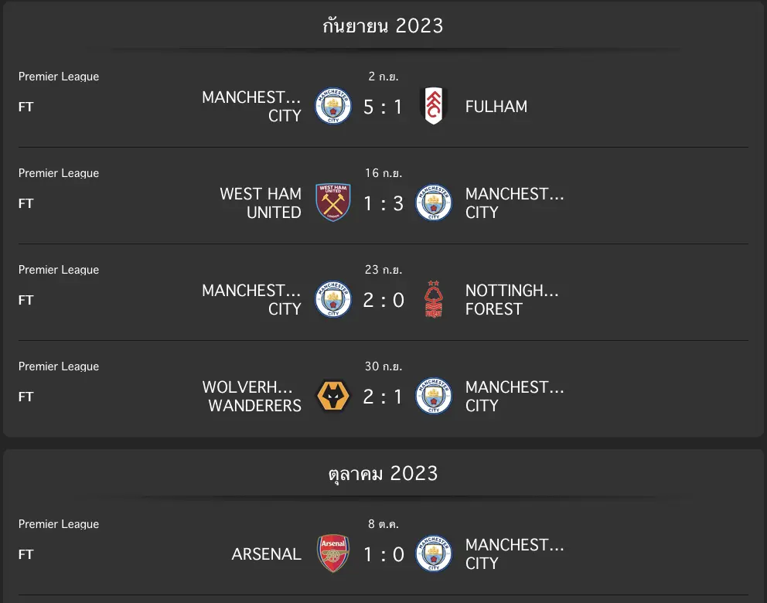Image resolution: width=767 pixels, height=603 pixels.
Task: Select the Nottingham Forest crest
Action: [434, 300]
